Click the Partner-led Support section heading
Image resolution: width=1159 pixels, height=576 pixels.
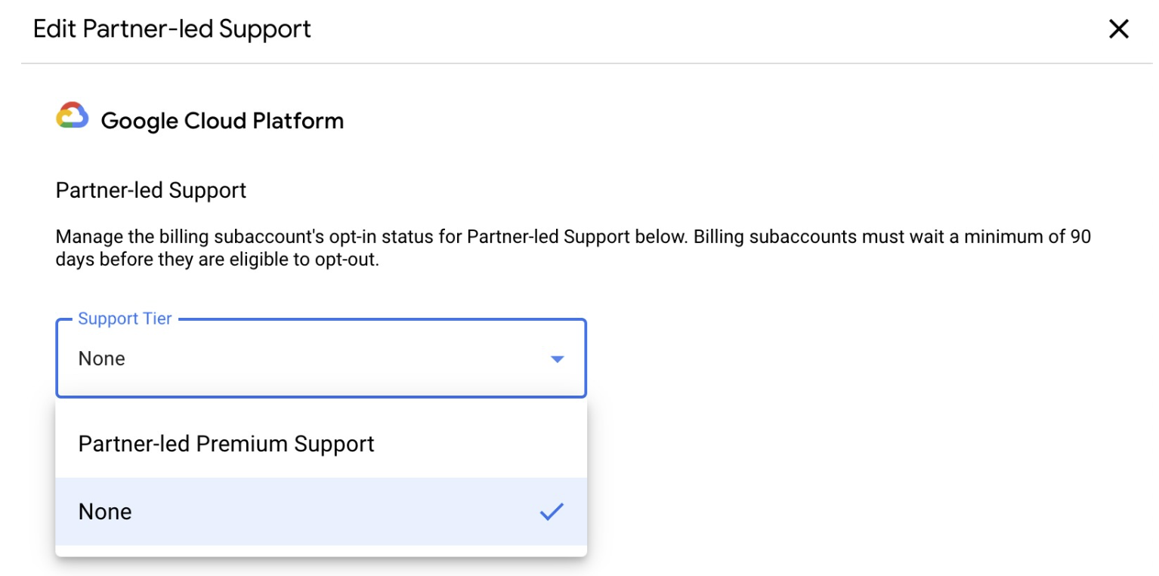(x=150, y=190)
